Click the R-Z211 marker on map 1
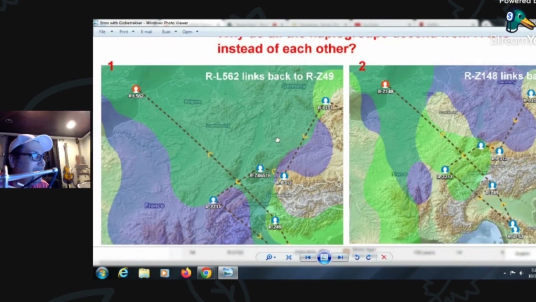Screen dimensions: 536x302 coord(213,200)
